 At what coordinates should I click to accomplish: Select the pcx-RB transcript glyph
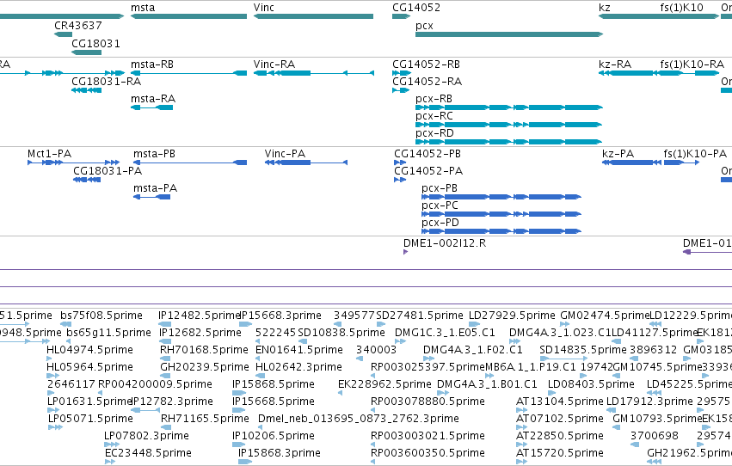pyautogui.click(x=509, y=107)
